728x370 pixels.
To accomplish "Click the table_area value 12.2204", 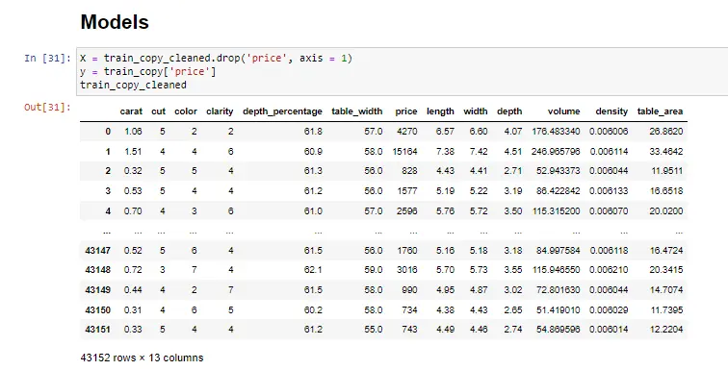I will pos(666,330).
